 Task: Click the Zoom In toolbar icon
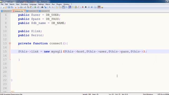click(x=49, y=7)
